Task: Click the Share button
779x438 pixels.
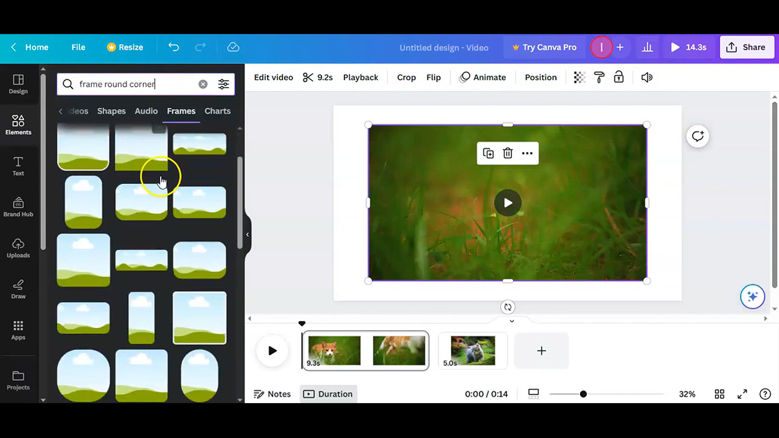Action: click(x=747, y=47)
